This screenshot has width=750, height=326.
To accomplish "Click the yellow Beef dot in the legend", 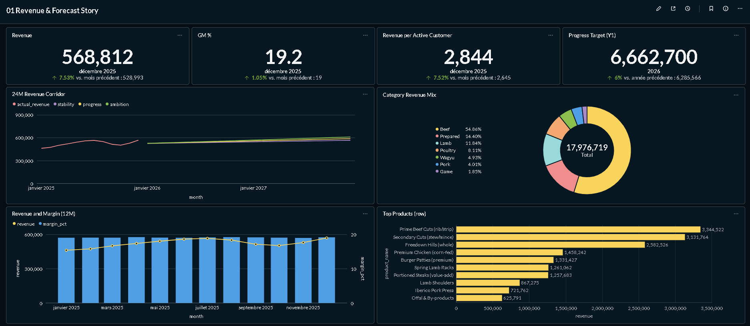I will point(437,129).
